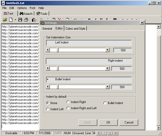
Task: Click left arrow of Bullet Indent slider
Action: (x=48, y=87)
